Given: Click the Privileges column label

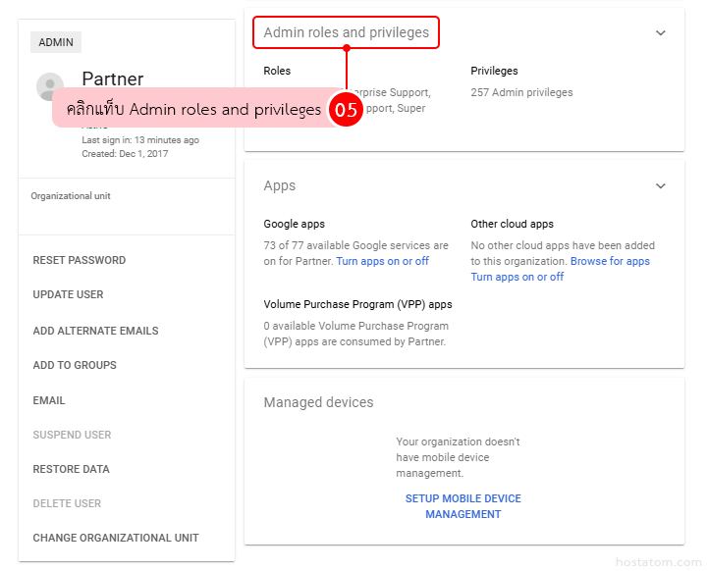Looking at the screenshot, I should click(494, 71).
